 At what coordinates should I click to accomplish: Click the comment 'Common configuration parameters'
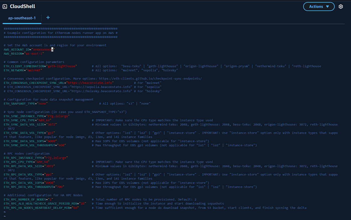[34, 62]
